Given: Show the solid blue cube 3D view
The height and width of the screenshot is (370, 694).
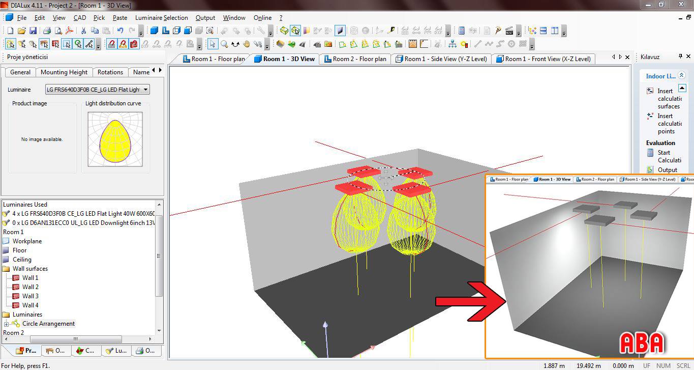Looking at the screenshot, I should coord(154,31).
